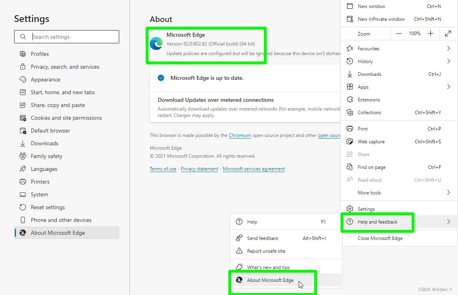Select Read aloud in the menu
The image size is (458, 295).
pyautogui.click(x=399, y=180)
